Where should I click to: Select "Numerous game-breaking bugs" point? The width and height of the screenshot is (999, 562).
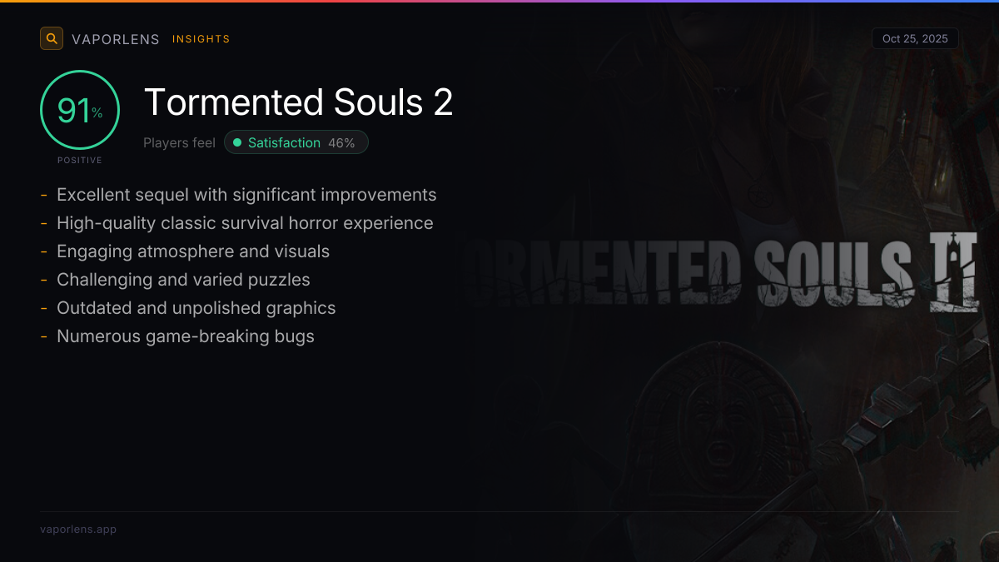click(x=185, y=336)
